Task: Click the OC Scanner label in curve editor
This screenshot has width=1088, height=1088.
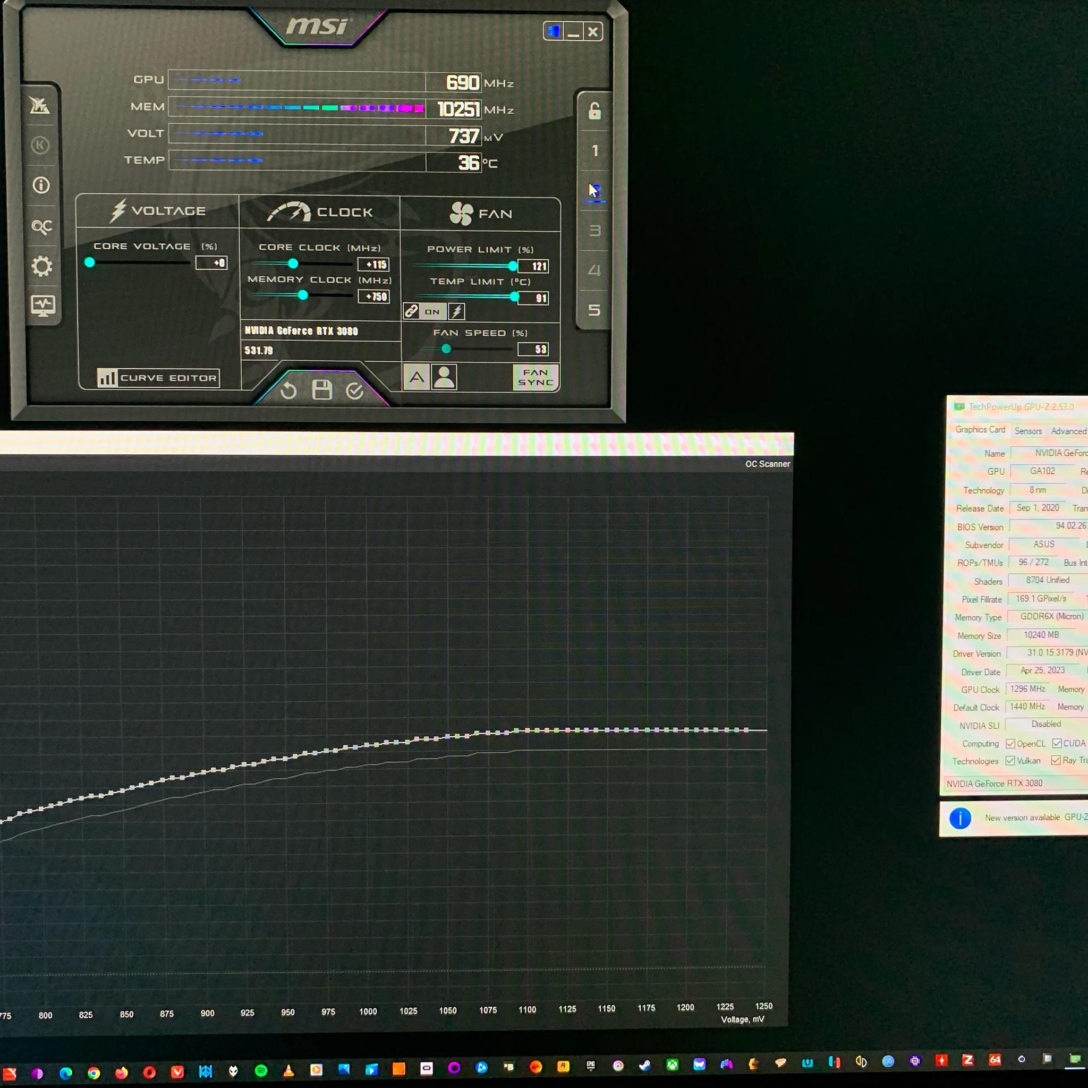Action: (768, 464)
